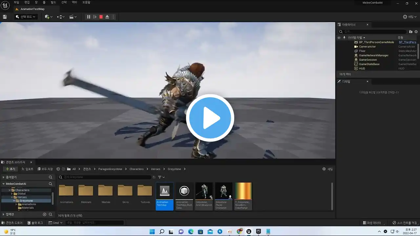This screenshot has width=420, height=236.
Task: Expand the Global folder in tree
Action: tap(12, 194)
